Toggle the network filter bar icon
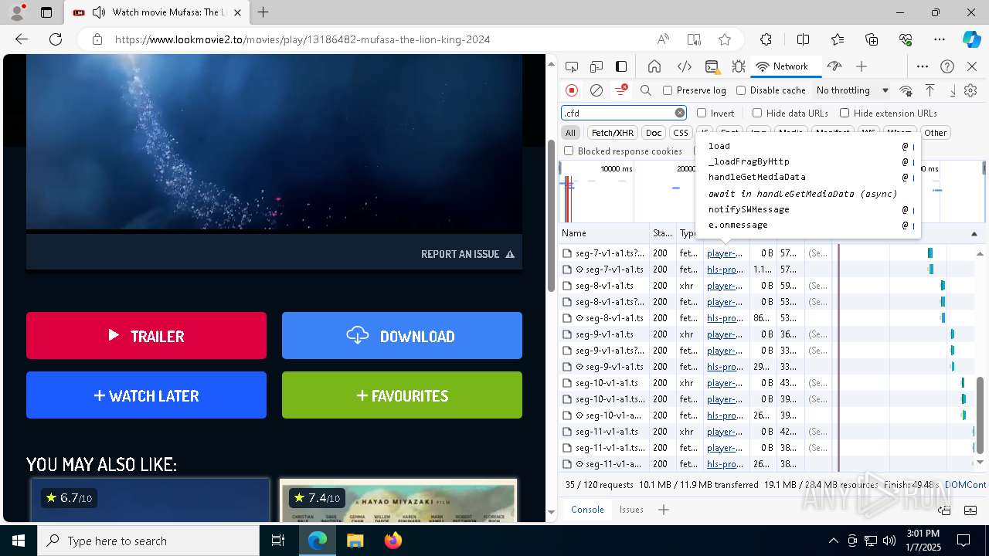The height and width of the screenshot is (556, 989). click(x=620, y=90)
